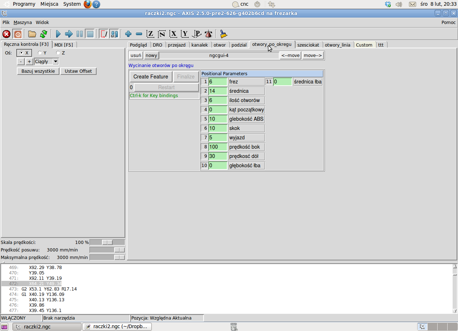Switch to Z view icon
The image size is (458, 331).
150,34
